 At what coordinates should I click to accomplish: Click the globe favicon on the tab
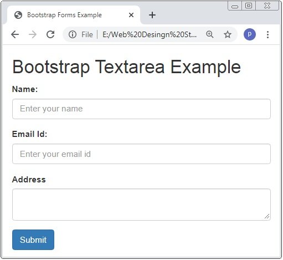[x=18, y=15]
